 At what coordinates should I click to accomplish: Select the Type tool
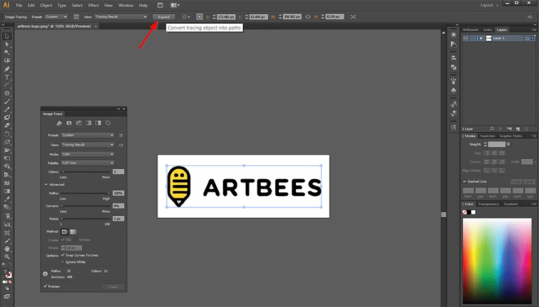point(8,77)
